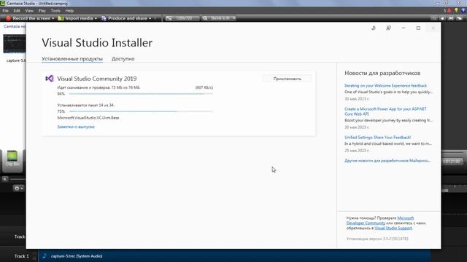Open the Help menu in Camtasia Studio
This screenshot has width=467, height=262.
click(x=69, y=11)
